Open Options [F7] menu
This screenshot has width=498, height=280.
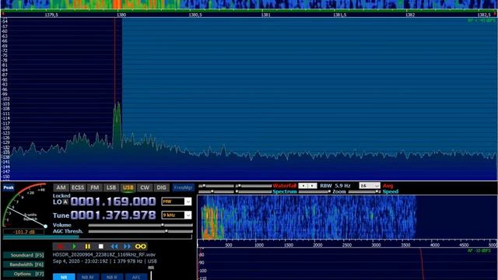coord(24,274)
